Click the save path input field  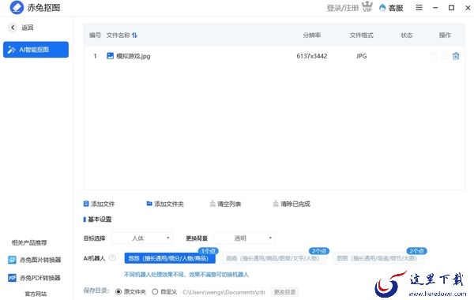(224, 292)
